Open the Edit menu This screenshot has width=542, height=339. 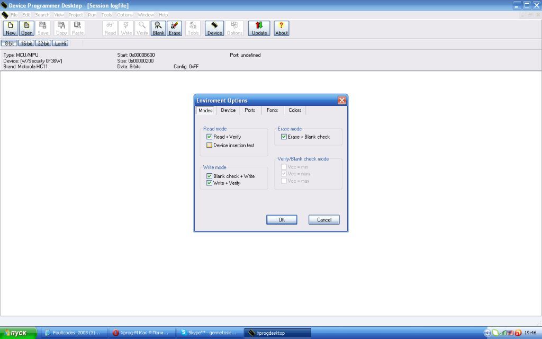pyautogui.click(x=26, y=15)
